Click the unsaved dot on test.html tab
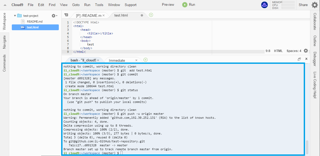The width and height of the screenshot is (320, 156). point(142,15)
